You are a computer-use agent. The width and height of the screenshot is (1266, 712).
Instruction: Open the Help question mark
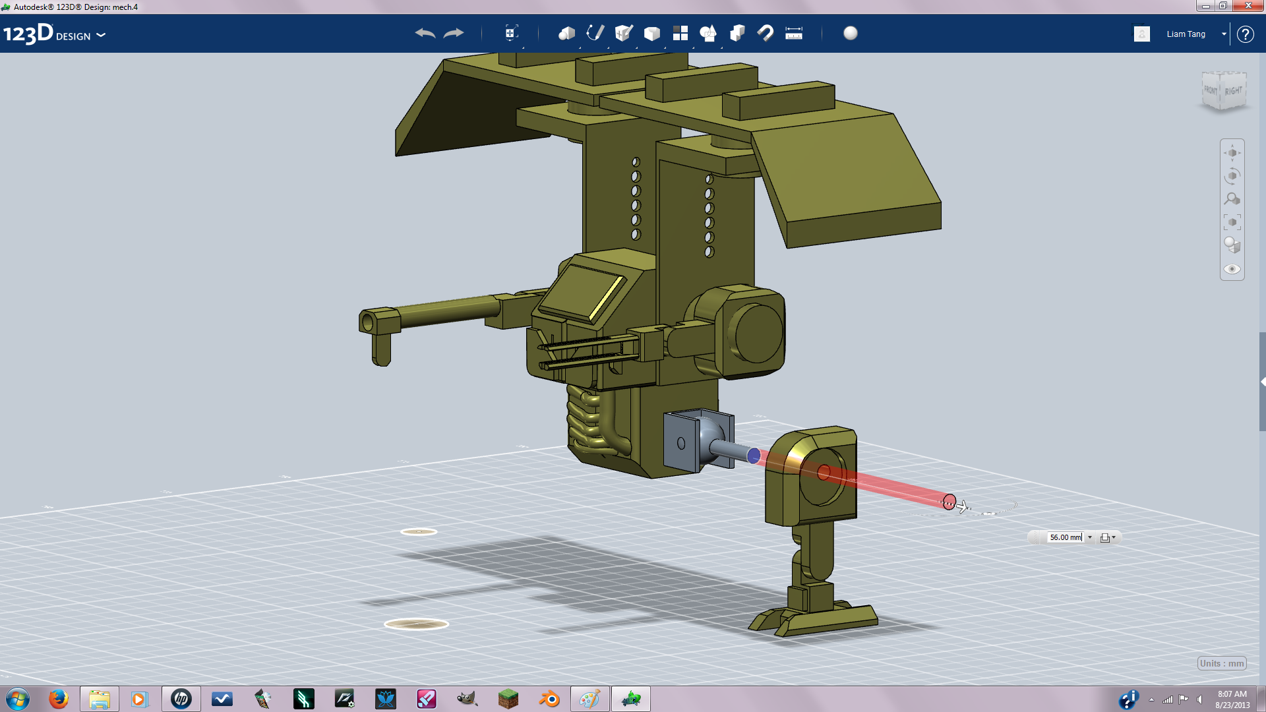click(x=1245, y=34)
